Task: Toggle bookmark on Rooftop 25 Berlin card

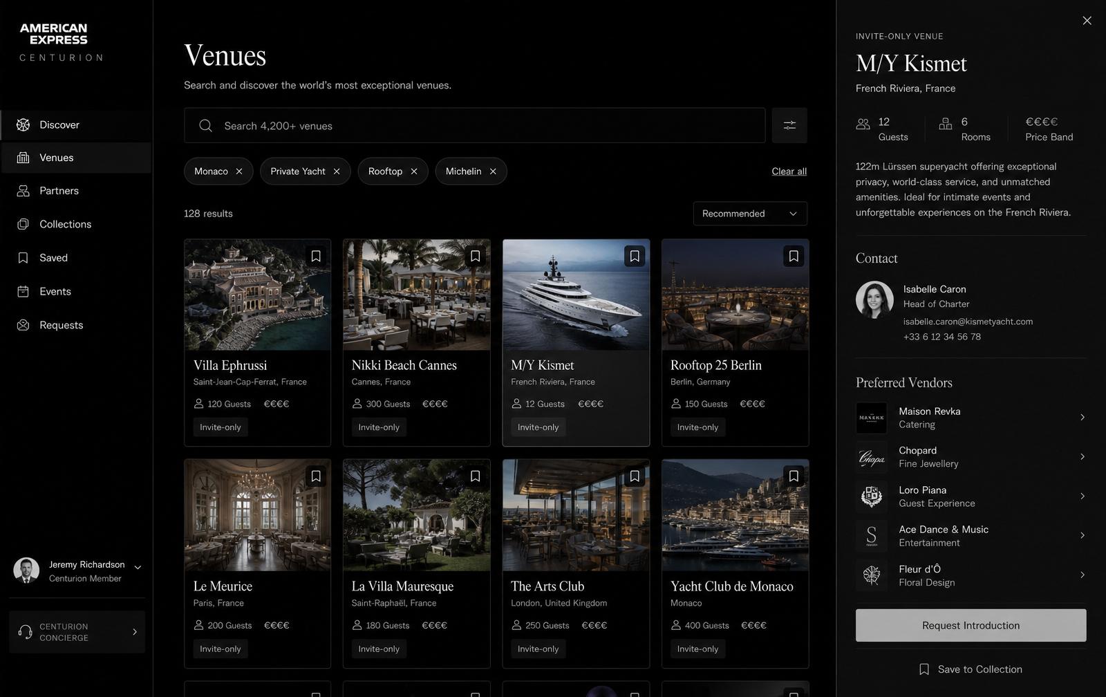Action: coord(794,256)
